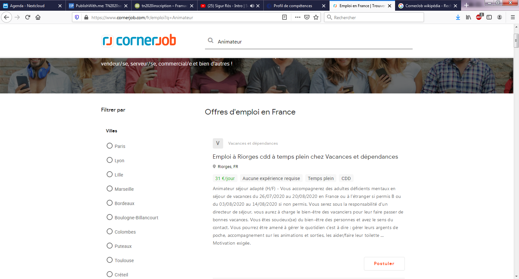This screenshot has width=519, height=279.
Task: Click the Firefox home icon
Action: pos(38,18)
